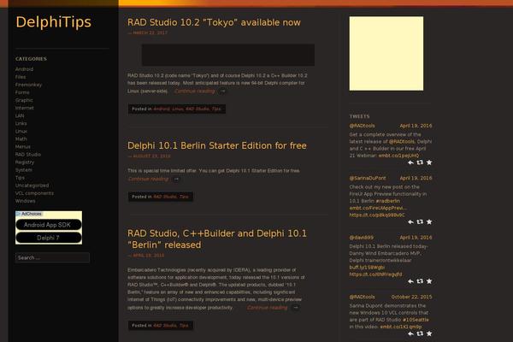
Task: Open the Links category
Action: click(21, 123)
